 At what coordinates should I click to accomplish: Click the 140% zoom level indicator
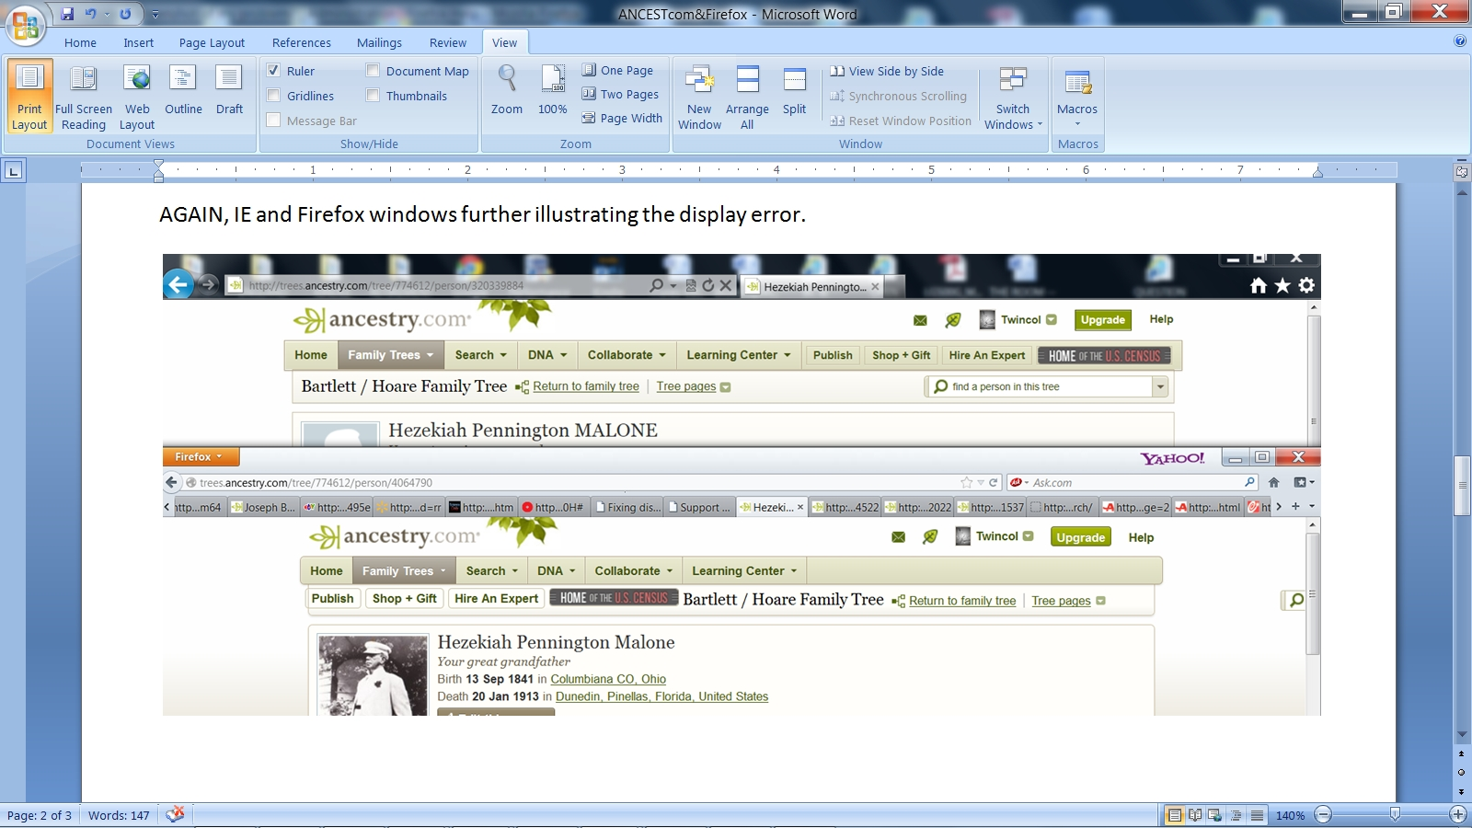(1290, 815)
